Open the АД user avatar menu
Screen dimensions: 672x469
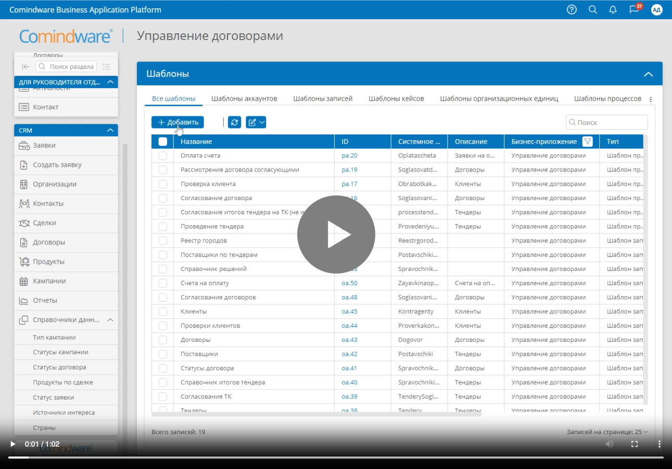pyautogui.click(x=657, y=9)
